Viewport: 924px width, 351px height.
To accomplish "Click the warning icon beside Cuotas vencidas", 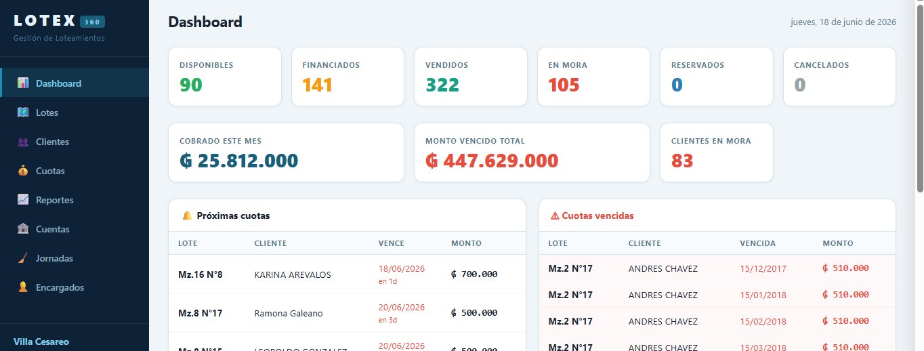I will coord(555,215).
